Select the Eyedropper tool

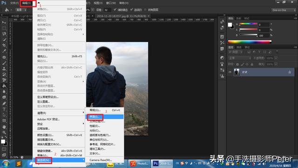pos(4,51)
